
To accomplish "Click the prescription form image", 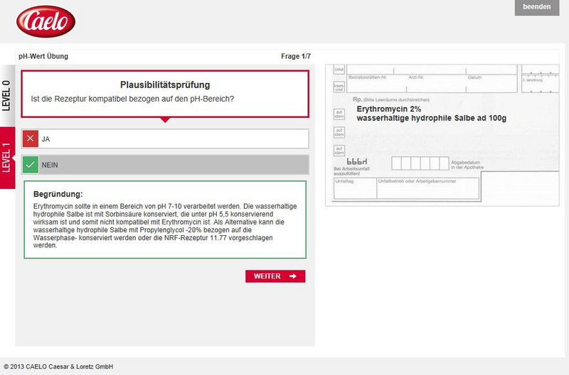I will click(x=445, y=135).
